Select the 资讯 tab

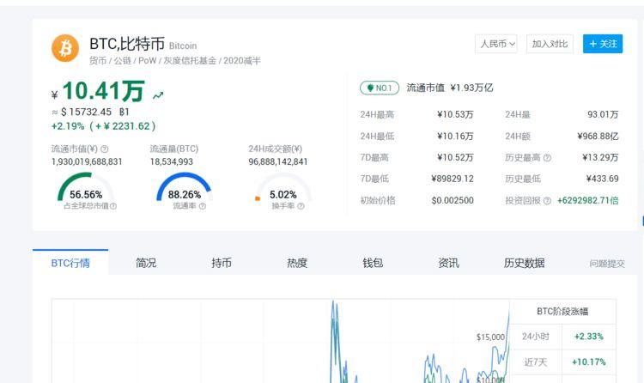(448, 263)
